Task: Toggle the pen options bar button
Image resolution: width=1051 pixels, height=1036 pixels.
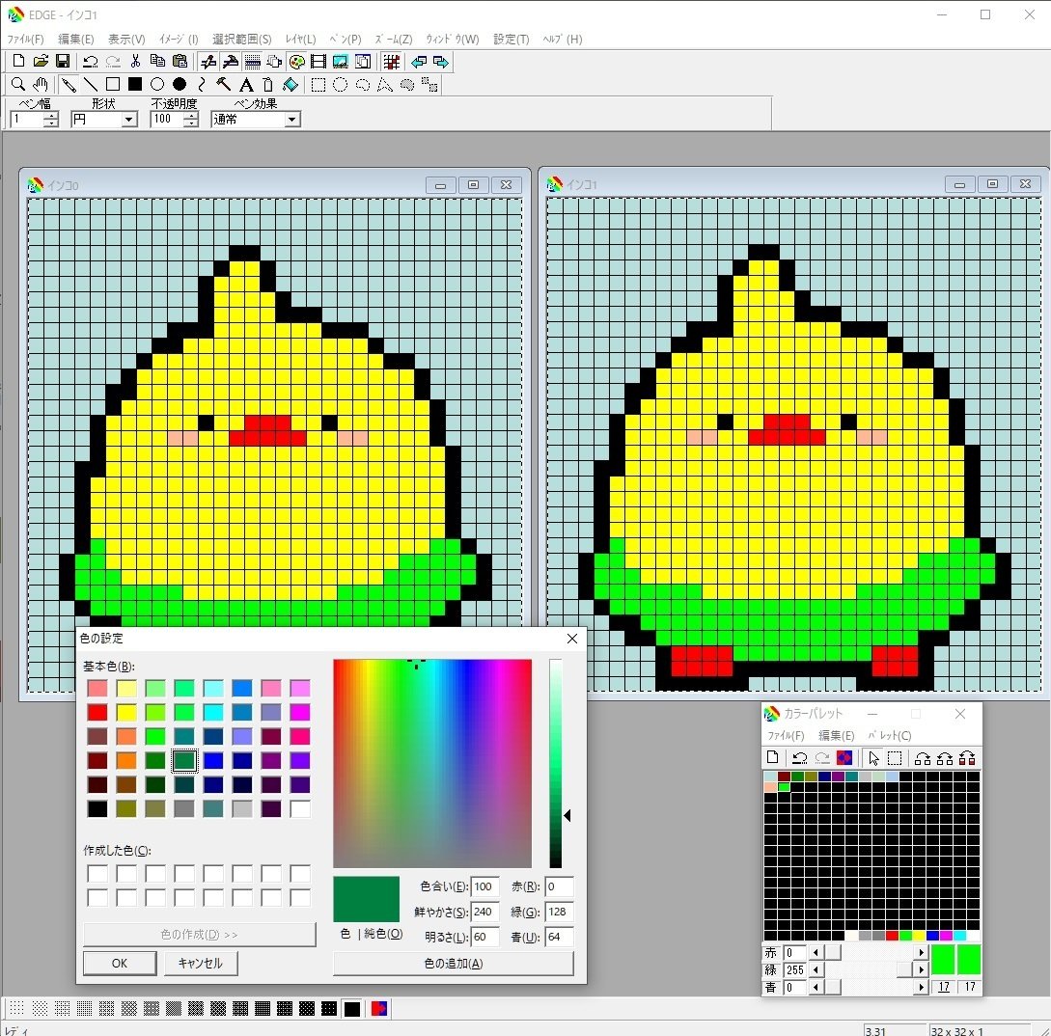Action: coord(207,62)
